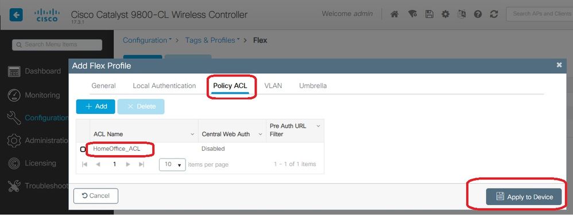The image size is (573, 215).
Task: Click the wireless alerts icon in header
Action: tap(413, 14)
